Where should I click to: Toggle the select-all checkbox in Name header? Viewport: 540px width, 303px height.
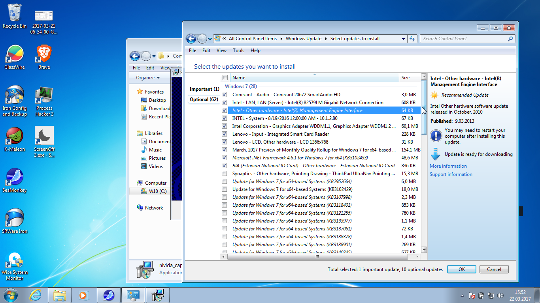(225, 78)
